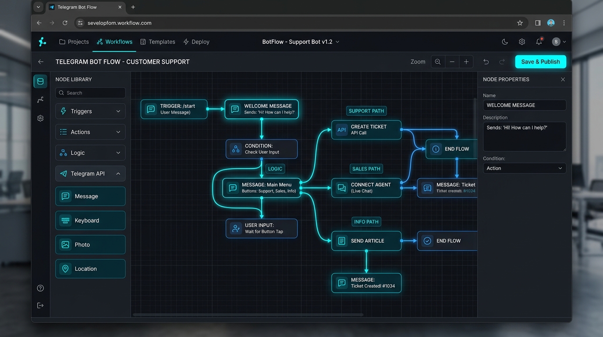
Task: Undo the last canvas change
Action: pyautogui.click(x=486, y=62)
